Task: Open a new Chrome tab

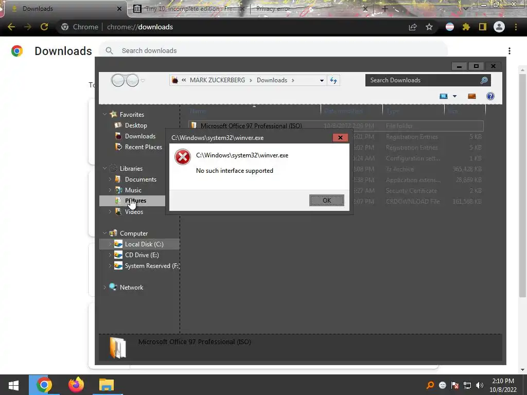Action: pyautogui.click(x=385, y=9)
